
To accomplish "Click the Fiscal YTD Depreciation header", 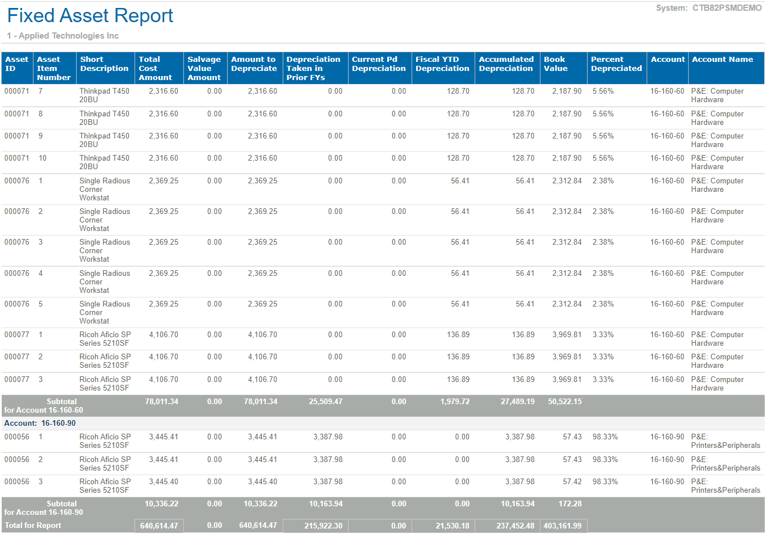I will point(442,64).
